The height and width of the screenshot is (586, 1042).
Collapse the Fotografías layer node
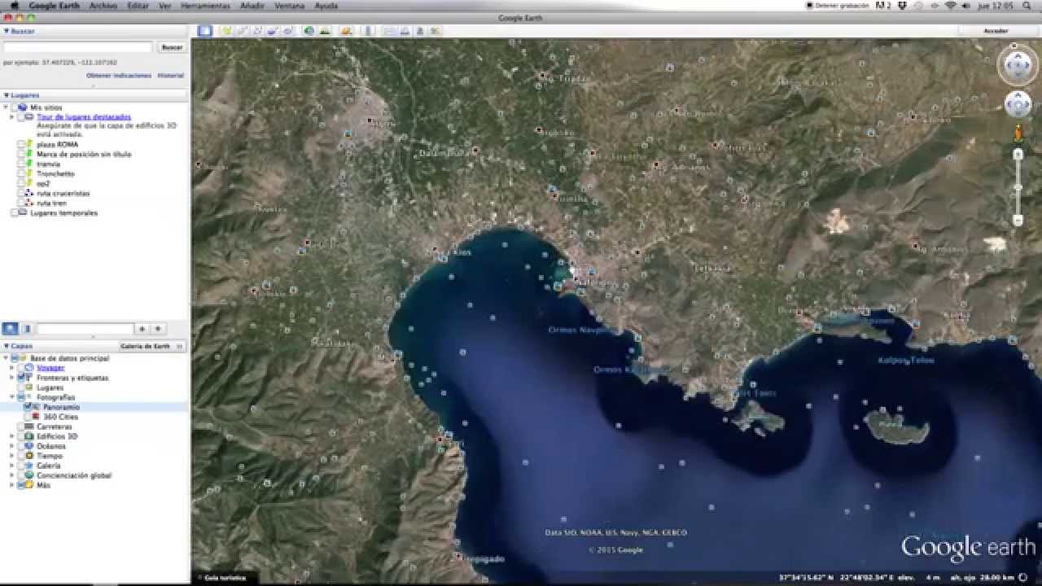click(12, 397)
